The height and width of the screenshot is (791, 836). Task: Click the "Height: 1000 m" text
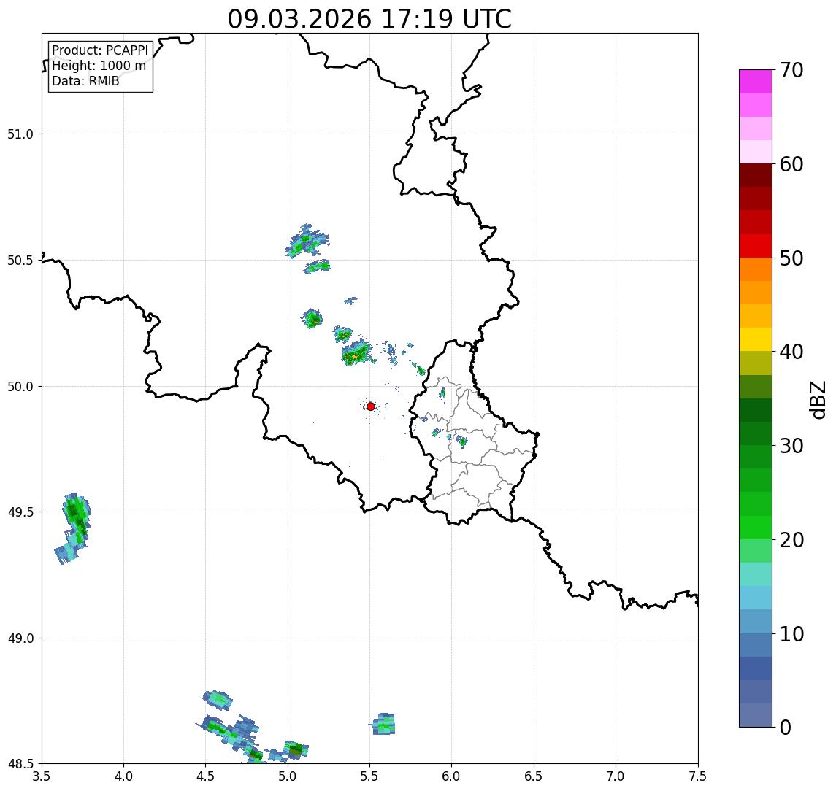click(x=99, y=66)
